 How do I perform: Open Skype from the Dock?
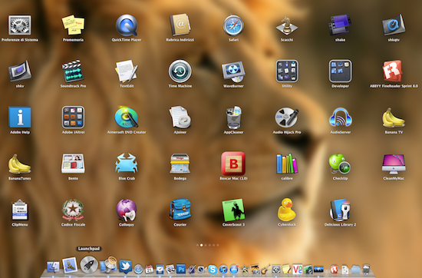[x=213, y=269]
